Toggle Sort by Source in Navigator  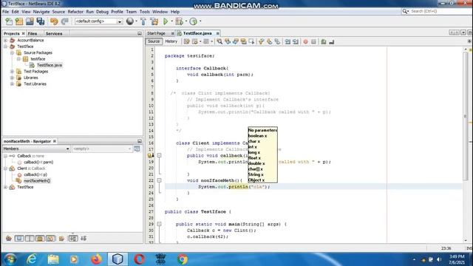pos(84,238)
